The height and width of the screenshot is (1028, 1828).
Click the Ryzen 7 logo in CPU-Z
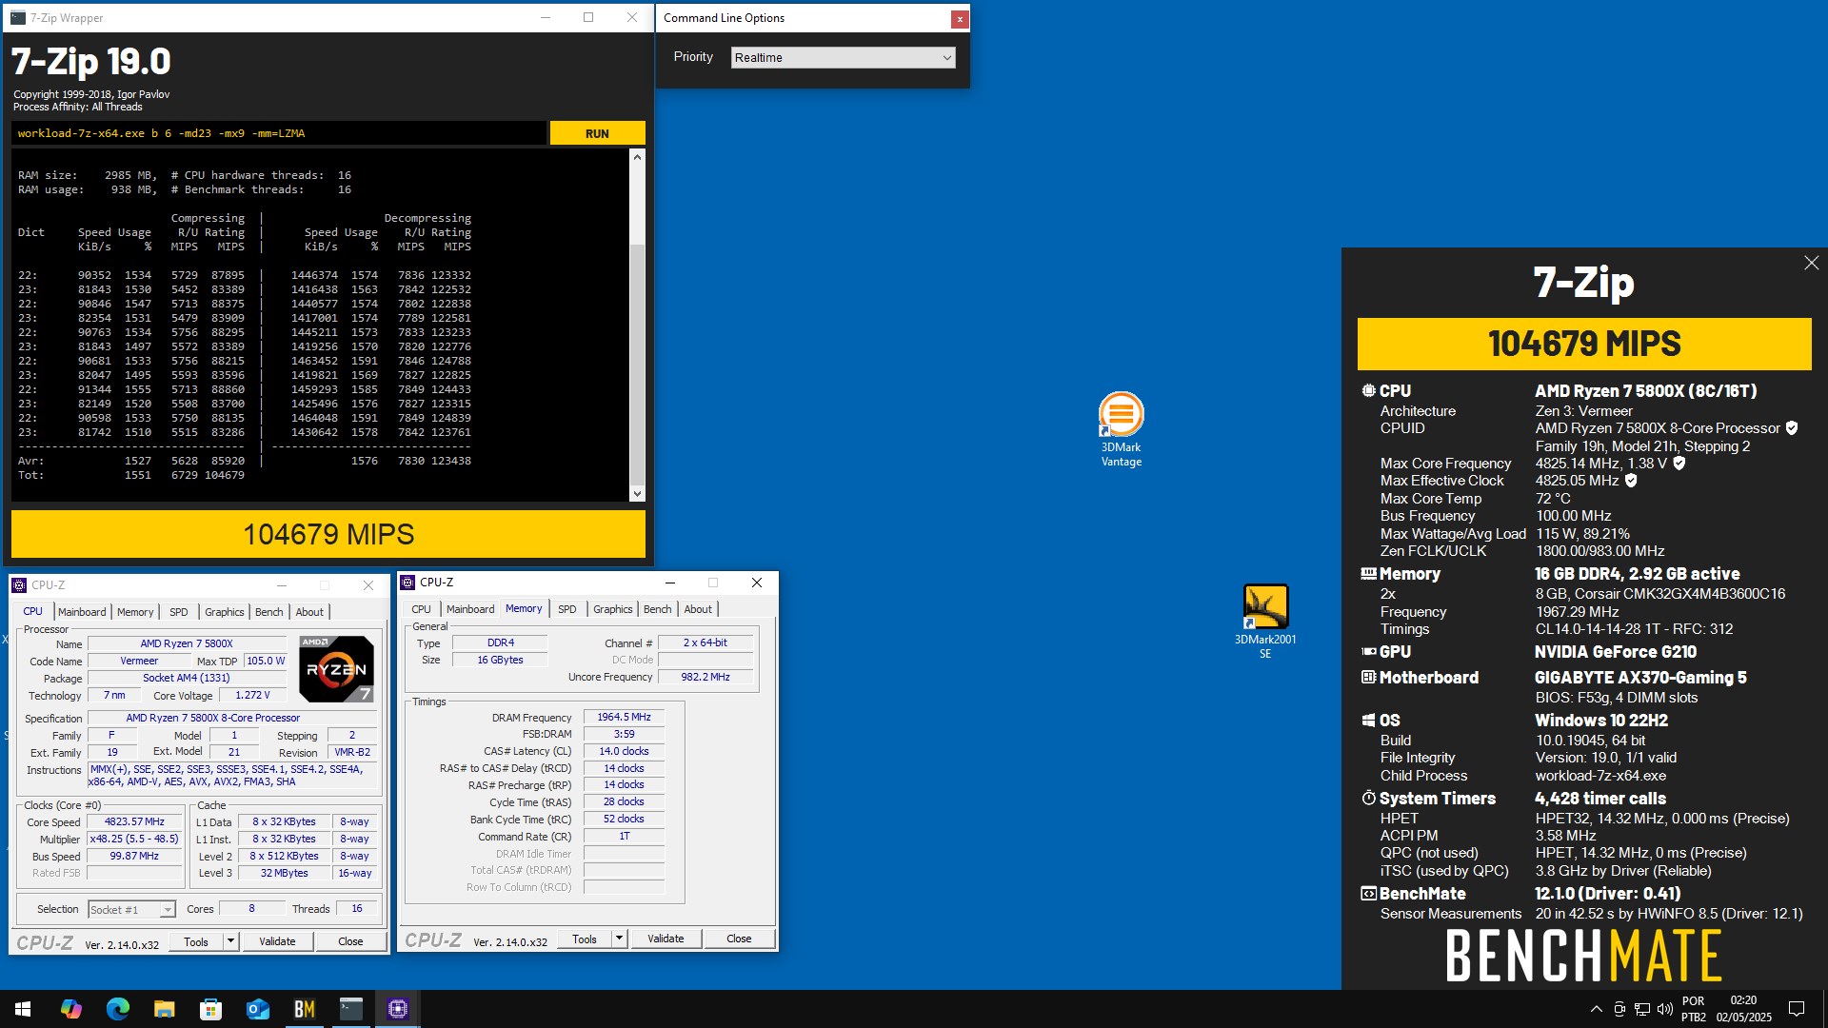[x=336, y=669]
